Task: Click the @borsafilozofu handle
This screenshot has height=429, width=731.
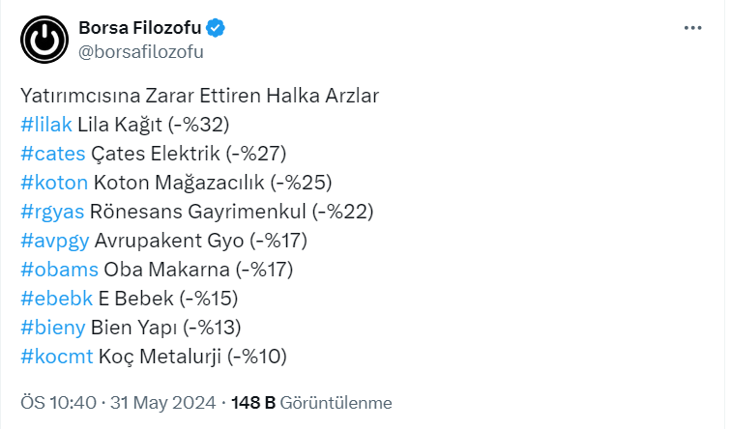Action: (x=141, y=52)
